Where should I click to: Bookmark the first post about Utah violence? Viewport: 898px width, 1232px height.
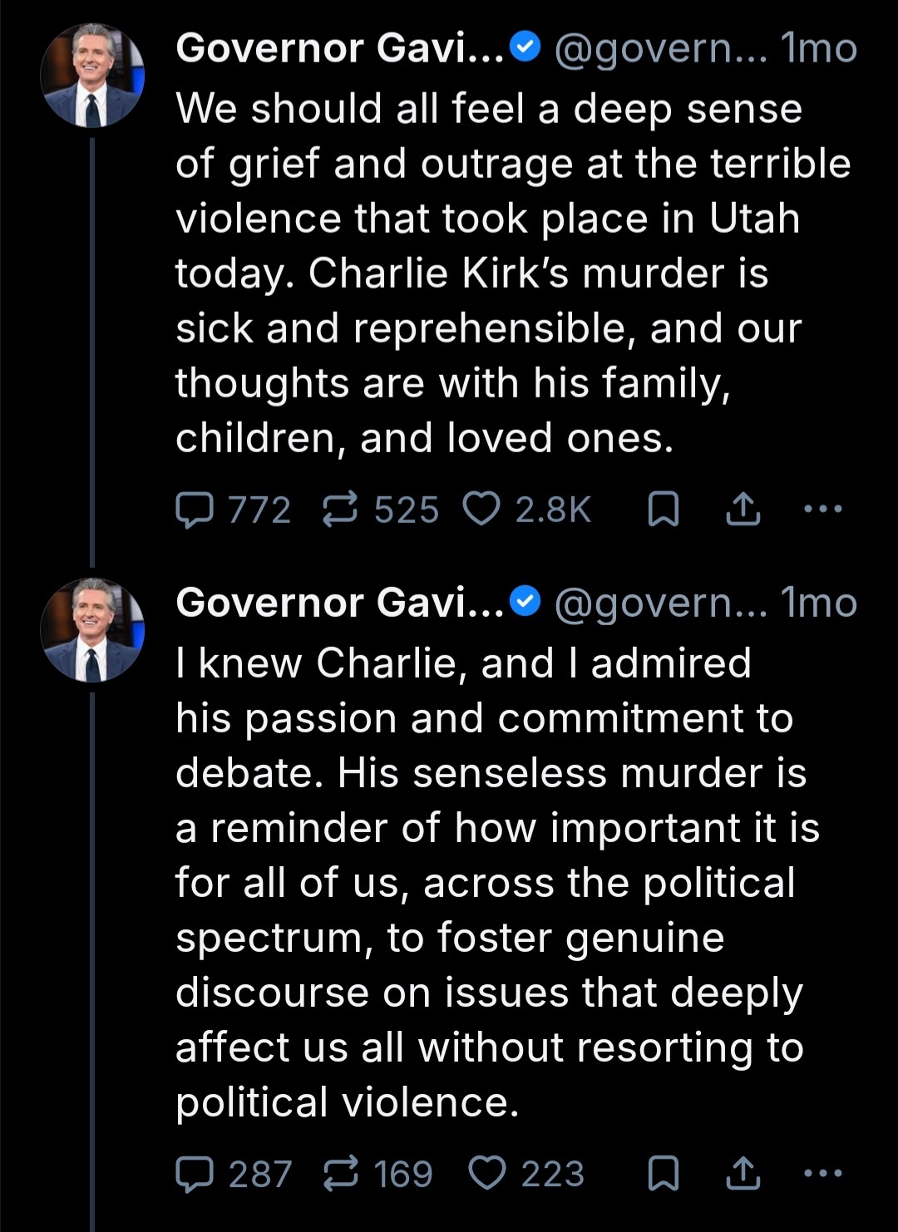663,510
